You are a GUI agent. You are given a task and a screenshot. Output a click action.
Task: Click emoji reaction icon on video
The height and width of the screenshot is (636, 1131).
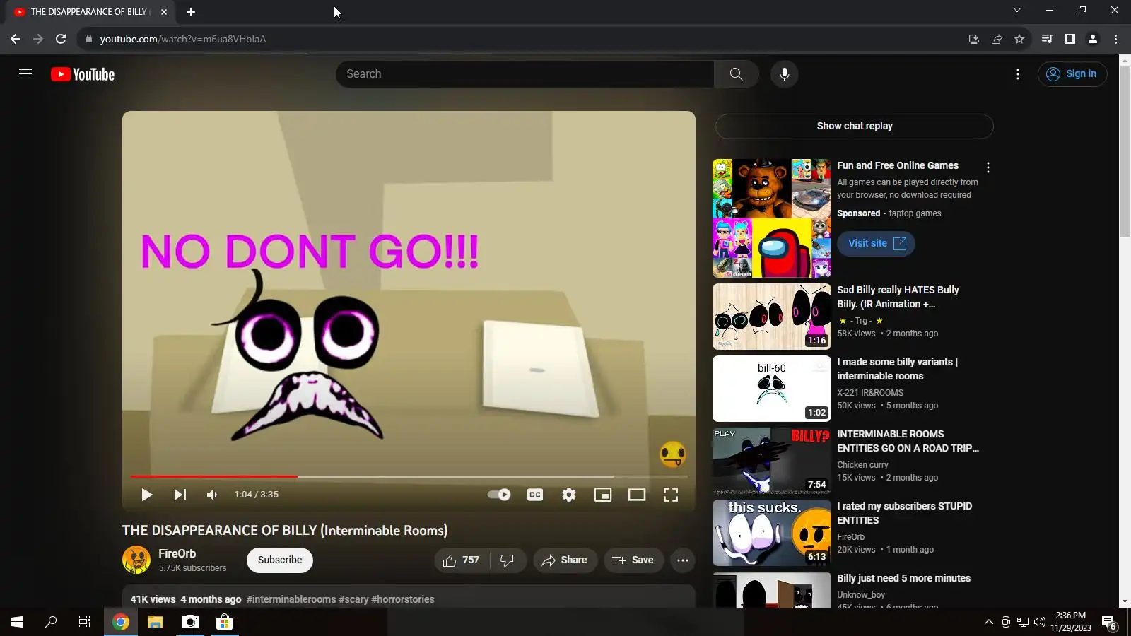673,454
